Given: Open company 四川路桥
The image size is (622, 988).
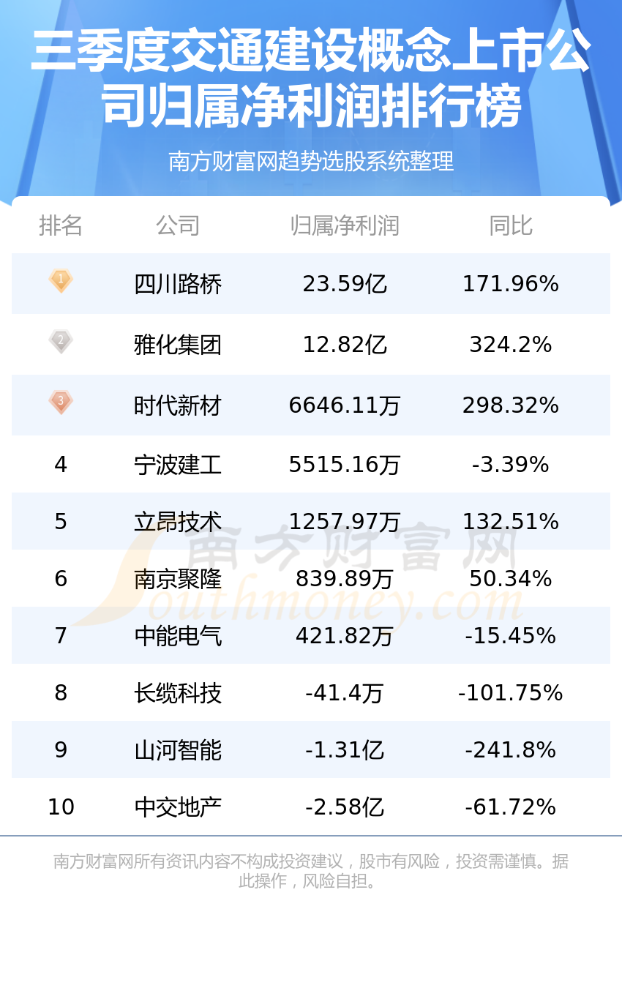Looking at the screenshot, I should tap(178, 284).
